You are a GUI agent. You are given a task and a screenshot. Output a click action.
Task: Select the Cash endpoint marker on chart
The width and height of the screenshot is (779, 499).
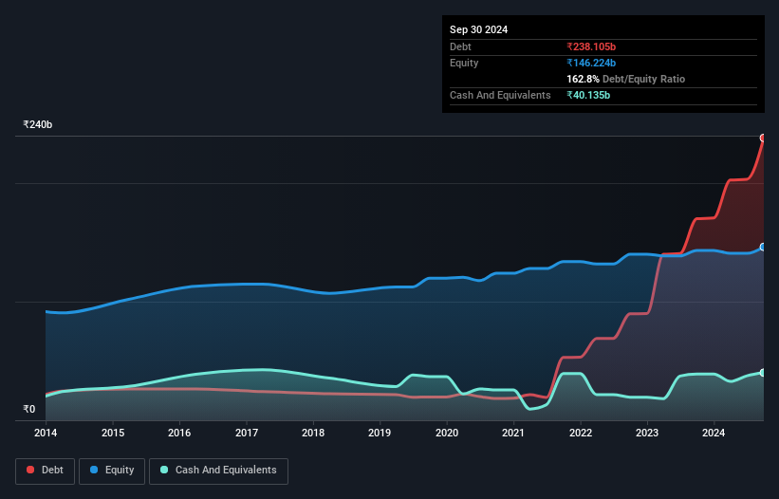click(x=763, y=373)
